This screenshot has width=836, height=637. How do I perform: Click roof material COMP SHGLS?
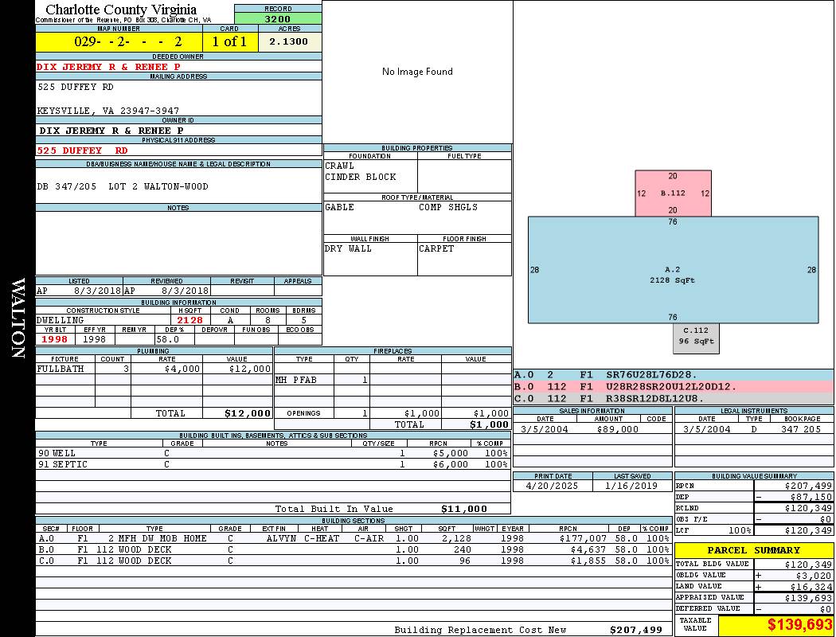(447, 207)
